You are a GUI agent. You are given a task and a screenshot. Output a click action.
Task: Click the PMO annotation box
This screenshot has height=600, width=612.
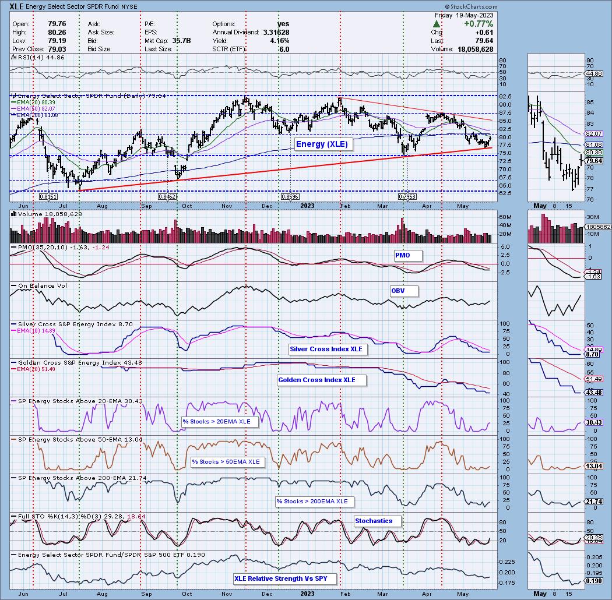coord(407,255)
